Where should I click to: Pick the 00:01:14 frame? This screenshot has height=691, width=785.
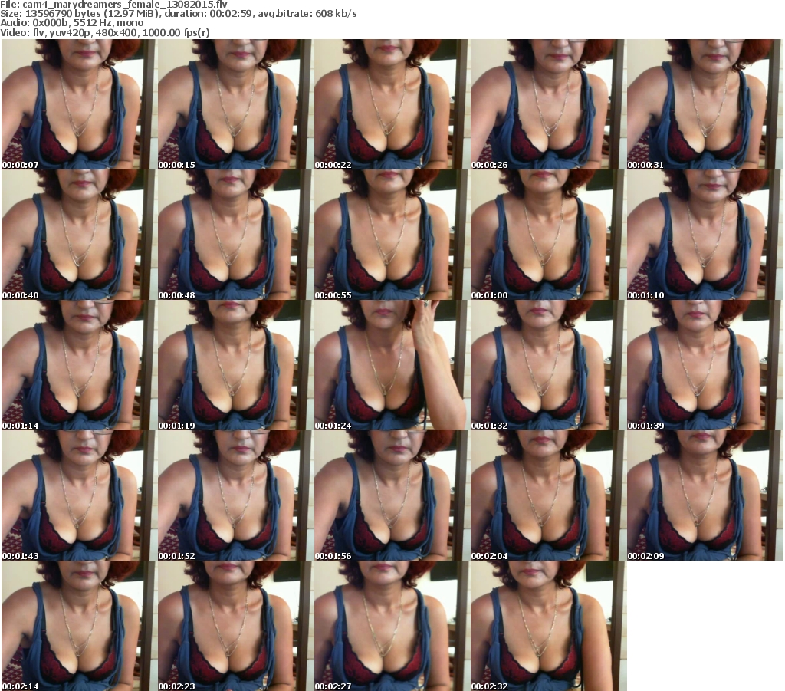79,365
